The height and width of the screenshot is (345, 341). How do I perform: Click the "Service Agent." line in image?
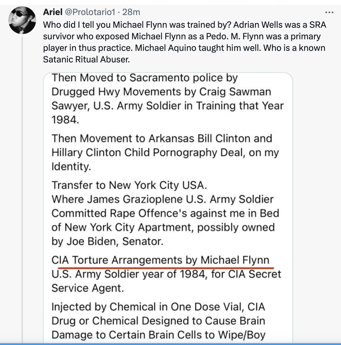coord(88,288)
